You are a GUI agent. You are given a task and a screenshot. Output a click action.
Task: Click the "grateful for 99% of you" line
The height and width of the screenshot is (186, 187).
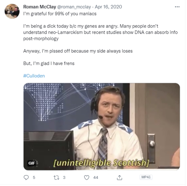click(60, 14)
